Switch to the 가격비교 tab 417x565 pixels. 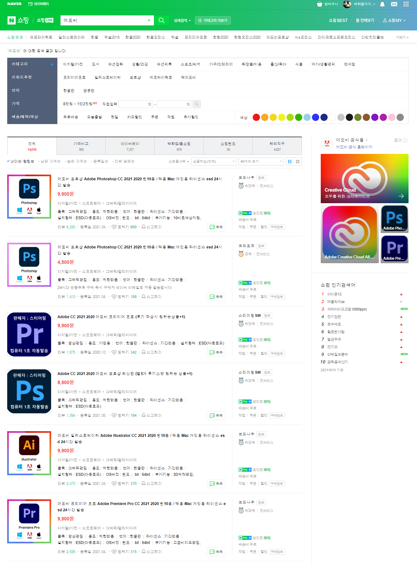coord(81,146)
